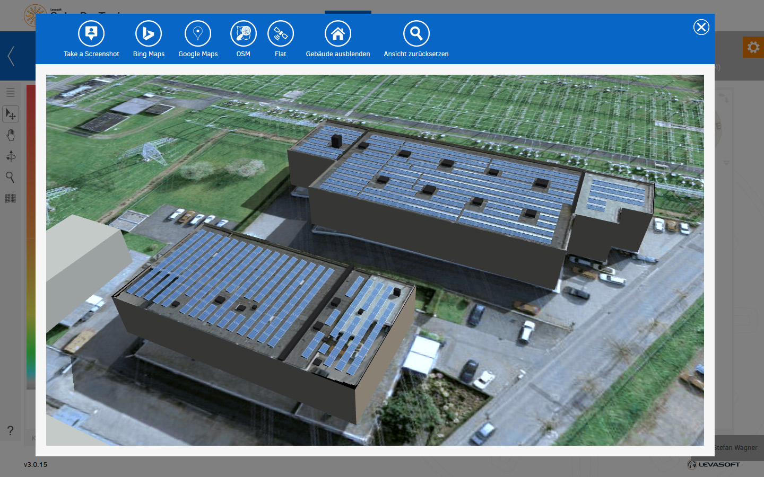The height and width of the screenshot is (477, 764).
Task: Activate the hand pan tool
Action: click(x=11, y=135)
